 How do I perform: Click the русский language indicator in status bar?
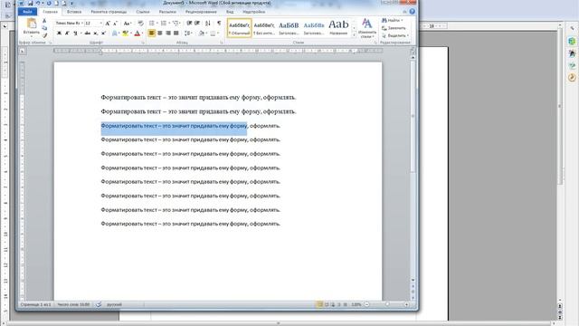[x=115, y=304]
